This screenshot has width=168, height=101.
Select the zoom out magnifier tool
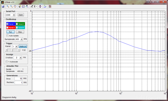11,6
